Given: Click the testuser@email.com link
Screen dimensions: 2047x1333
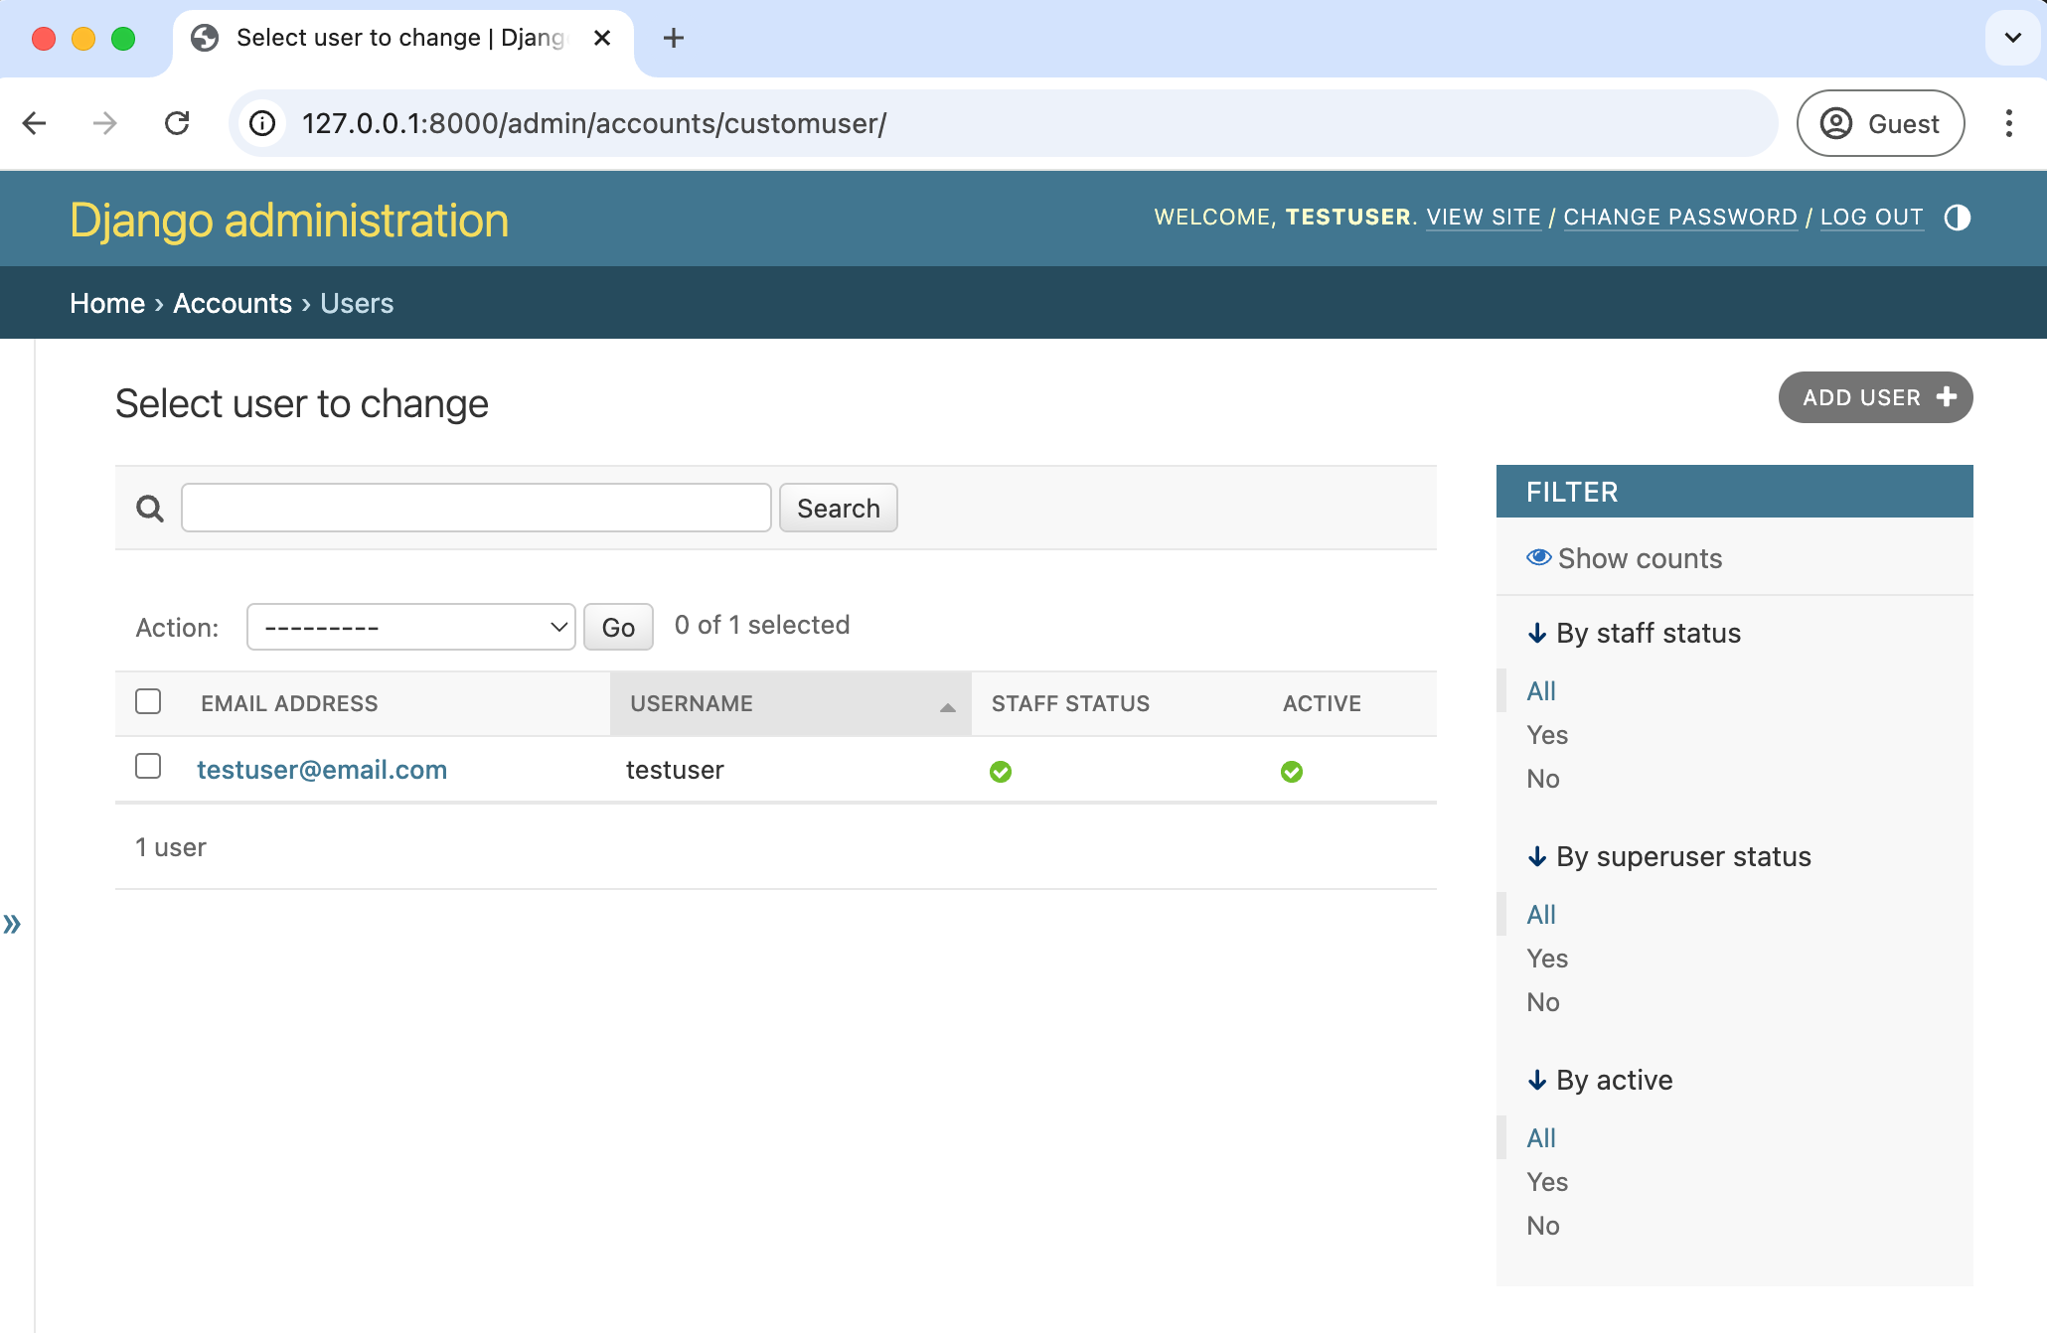Looking at the screenshot, I should [x=322, y=770].
